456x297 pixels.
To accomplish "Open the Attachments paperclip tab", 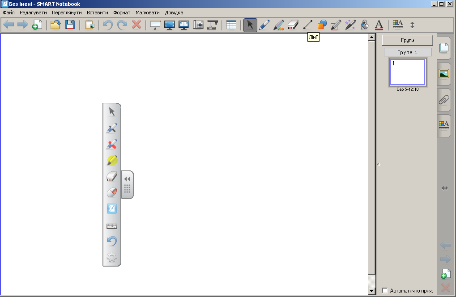I will (x=444, y=100).
